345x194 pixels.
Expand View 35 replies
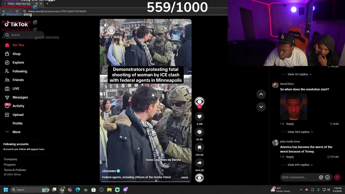[x=299, y=74]
